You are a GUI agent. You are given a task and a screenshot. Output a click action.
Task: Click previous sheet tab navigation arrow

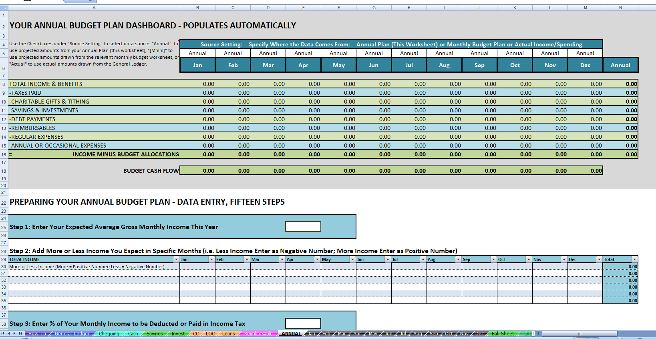pos(9,333)
